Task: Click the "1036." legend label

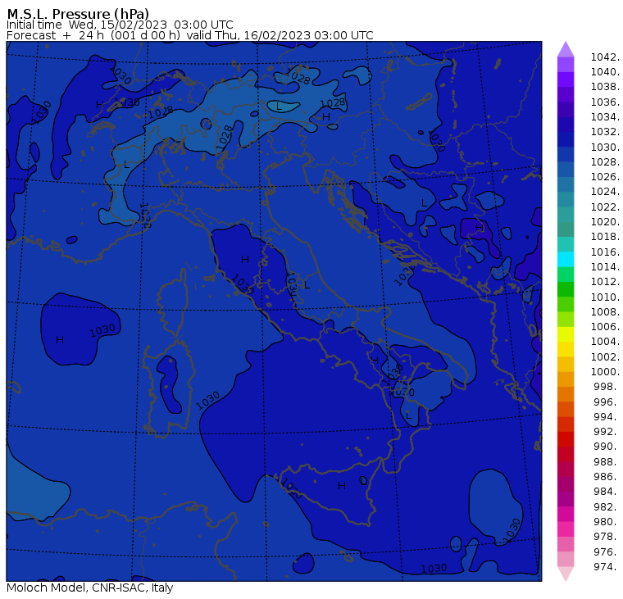Action: [x=605, y=102]
